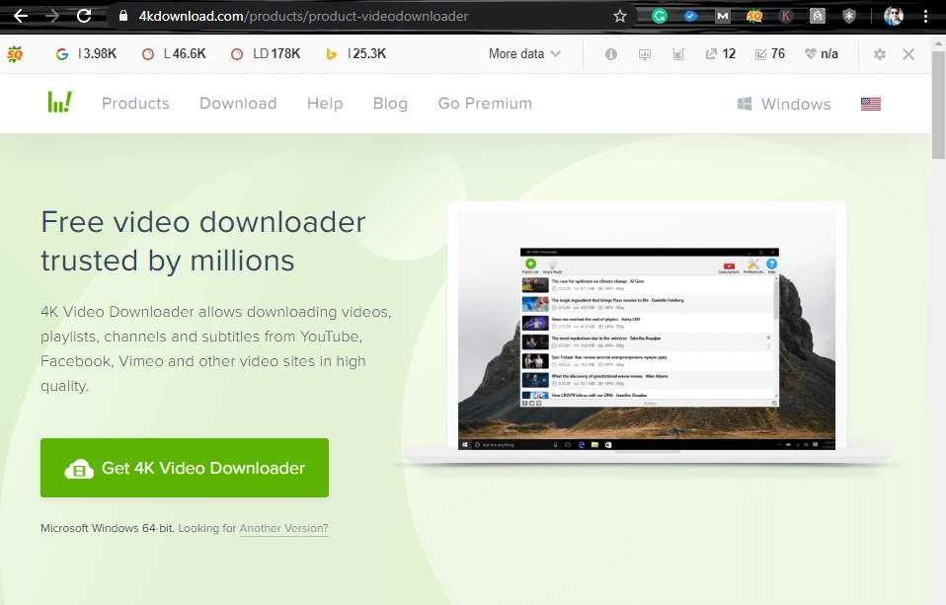
Task: Toggle the site security padlock indicator
Action: (122, 16)
